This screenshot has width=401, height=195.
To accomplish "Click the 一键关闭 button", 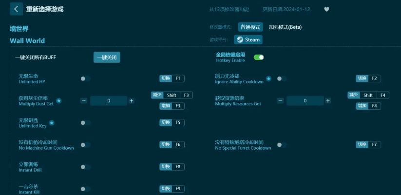I will (107, 58).
